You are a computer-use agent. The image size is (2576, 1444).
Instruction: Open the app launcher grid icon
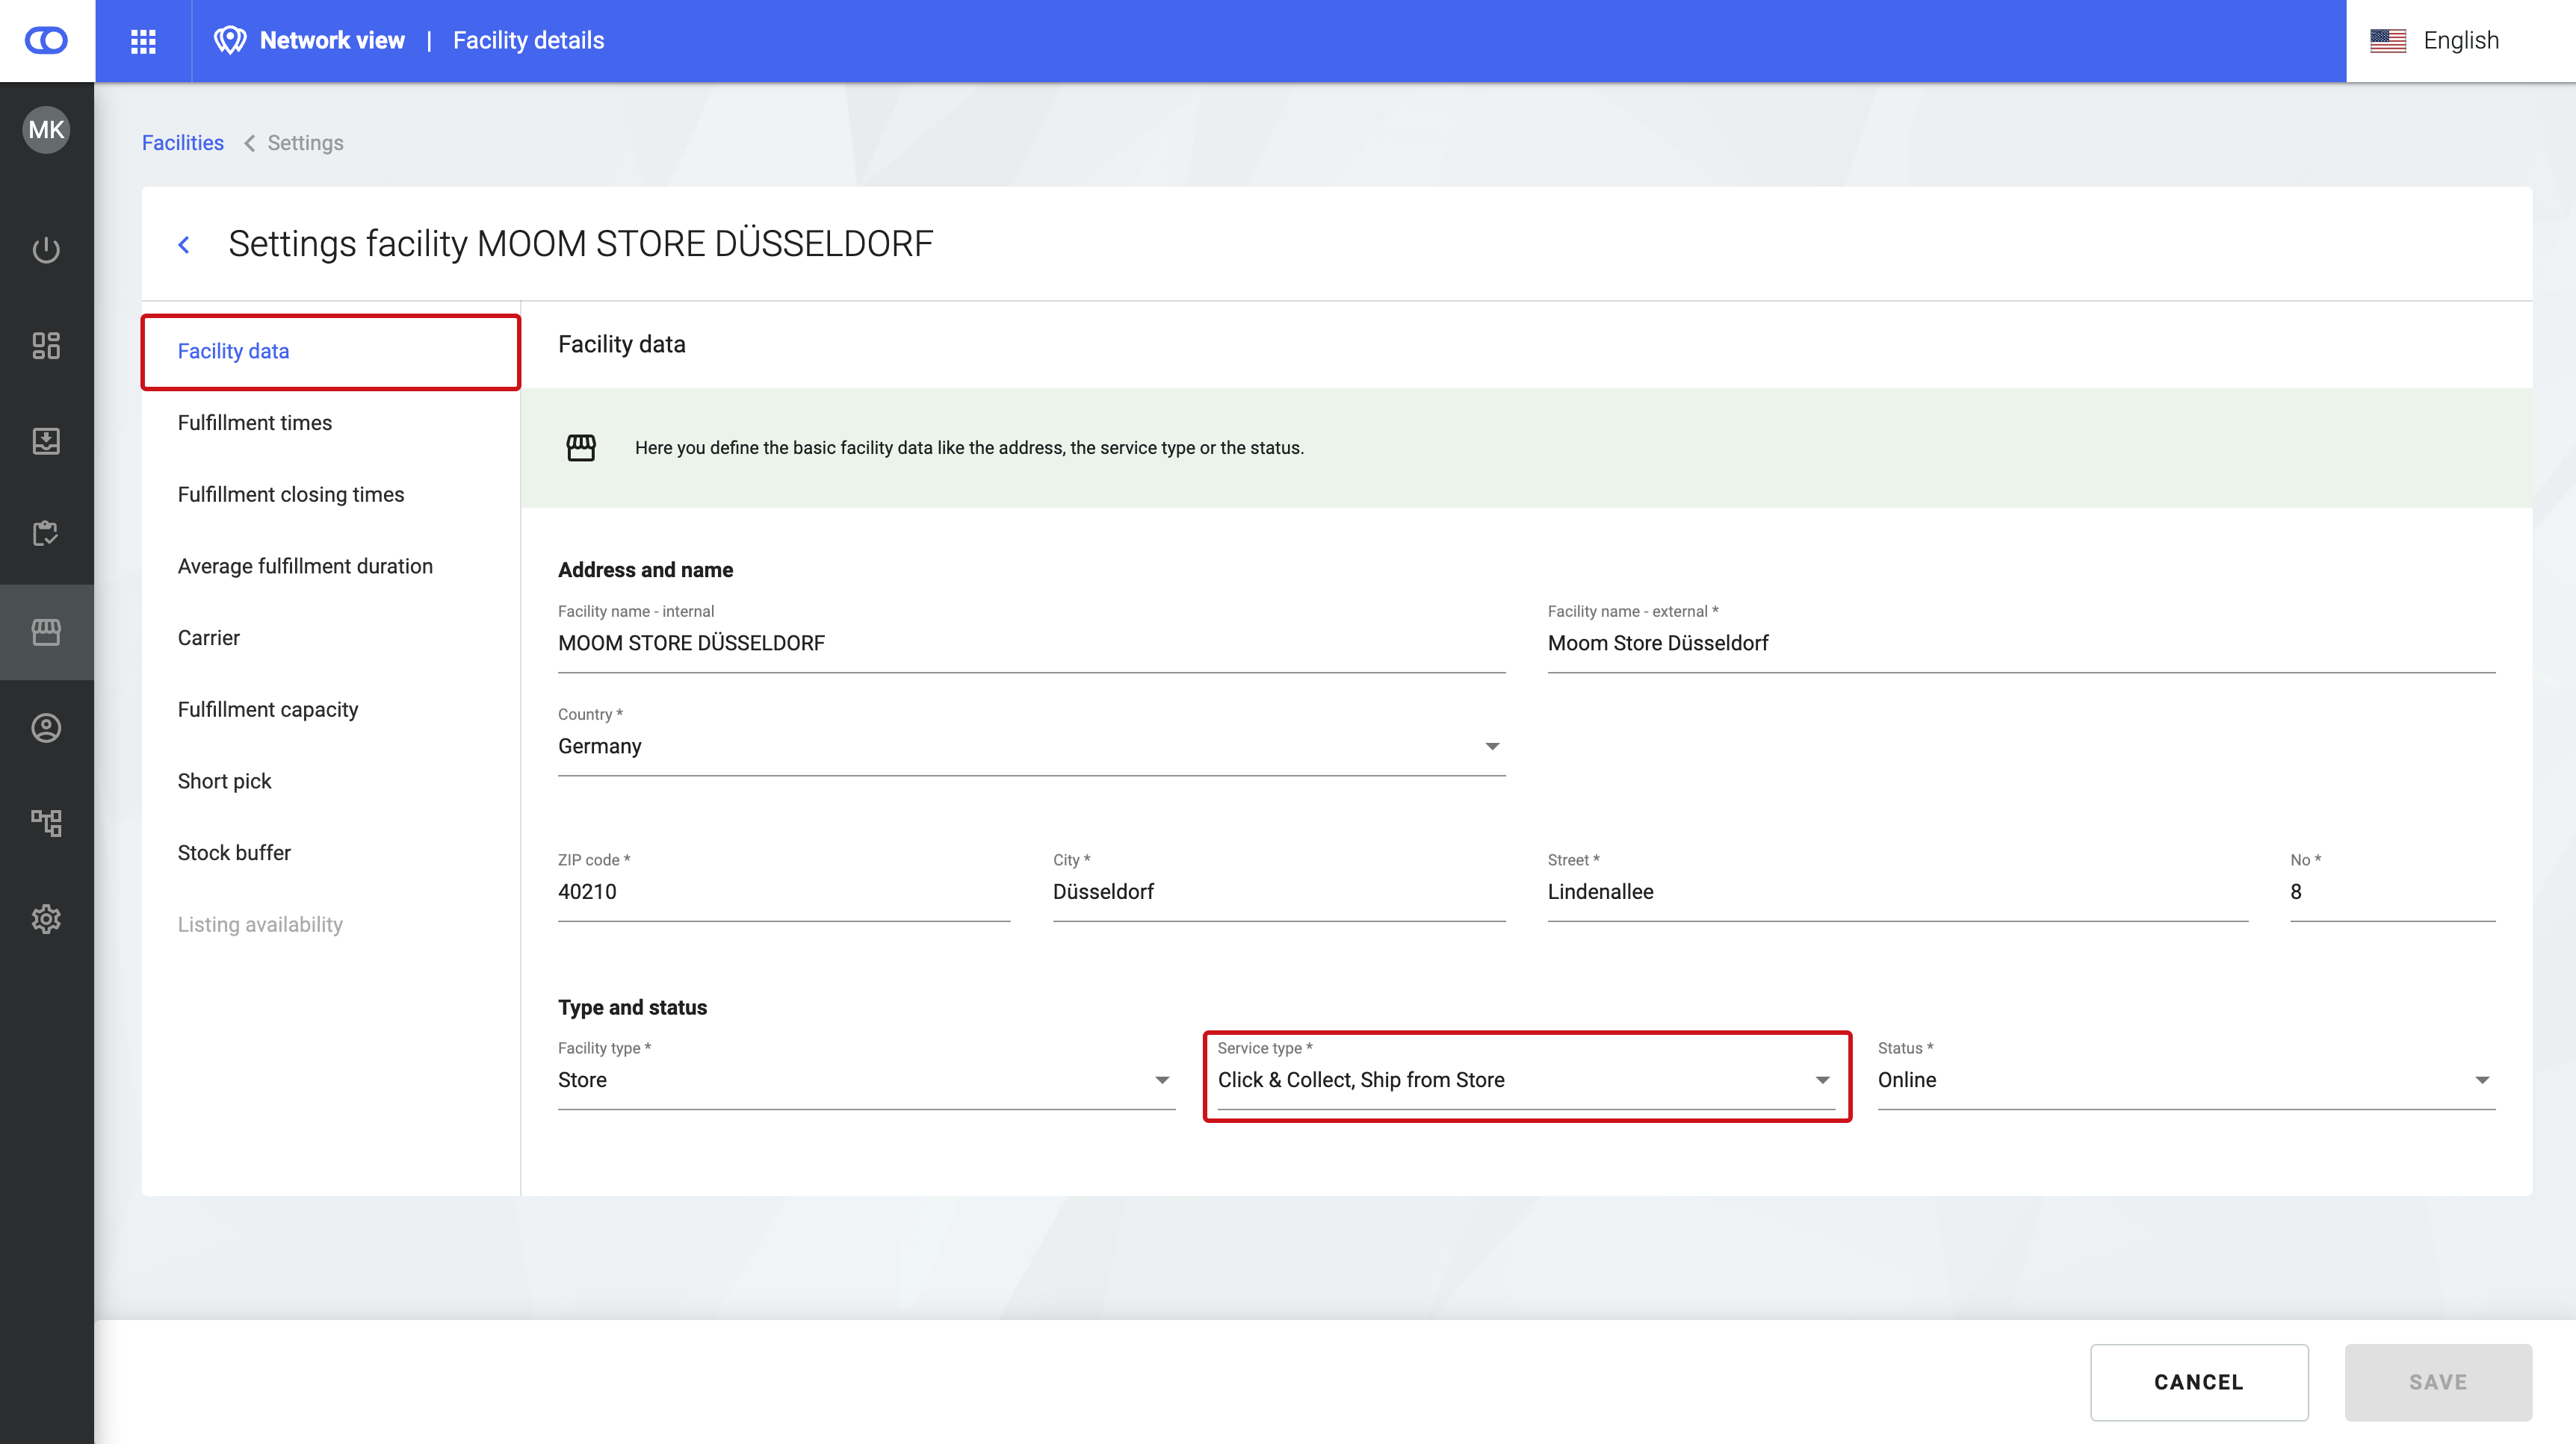(143, 41)
